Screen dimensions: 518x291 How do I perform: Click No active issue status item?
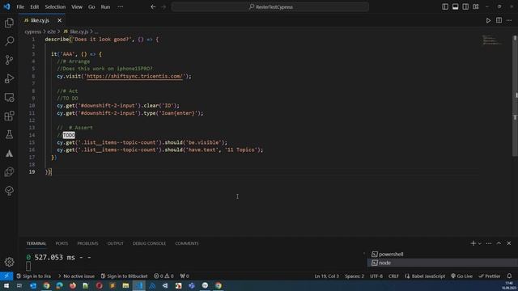pyautogui.click(x=76, y=276)
